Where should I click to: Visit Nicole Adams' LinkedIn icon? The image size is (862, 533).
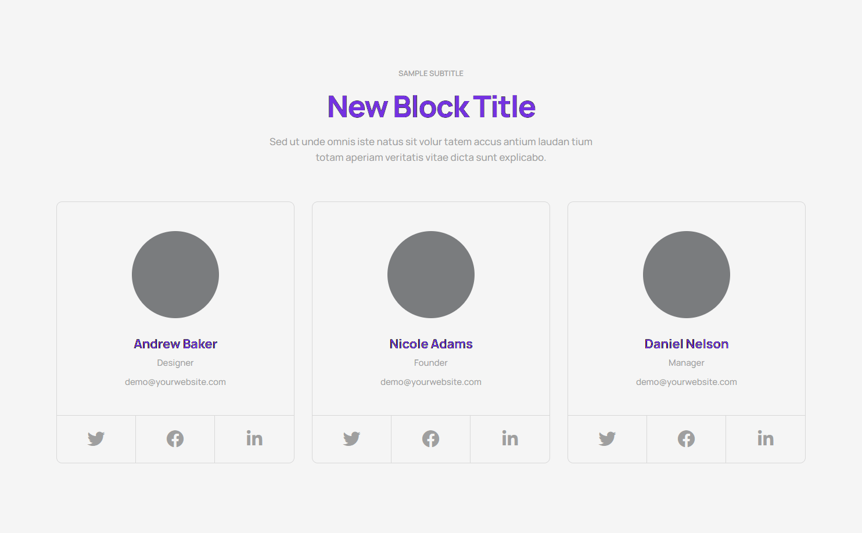pos(510,439)
